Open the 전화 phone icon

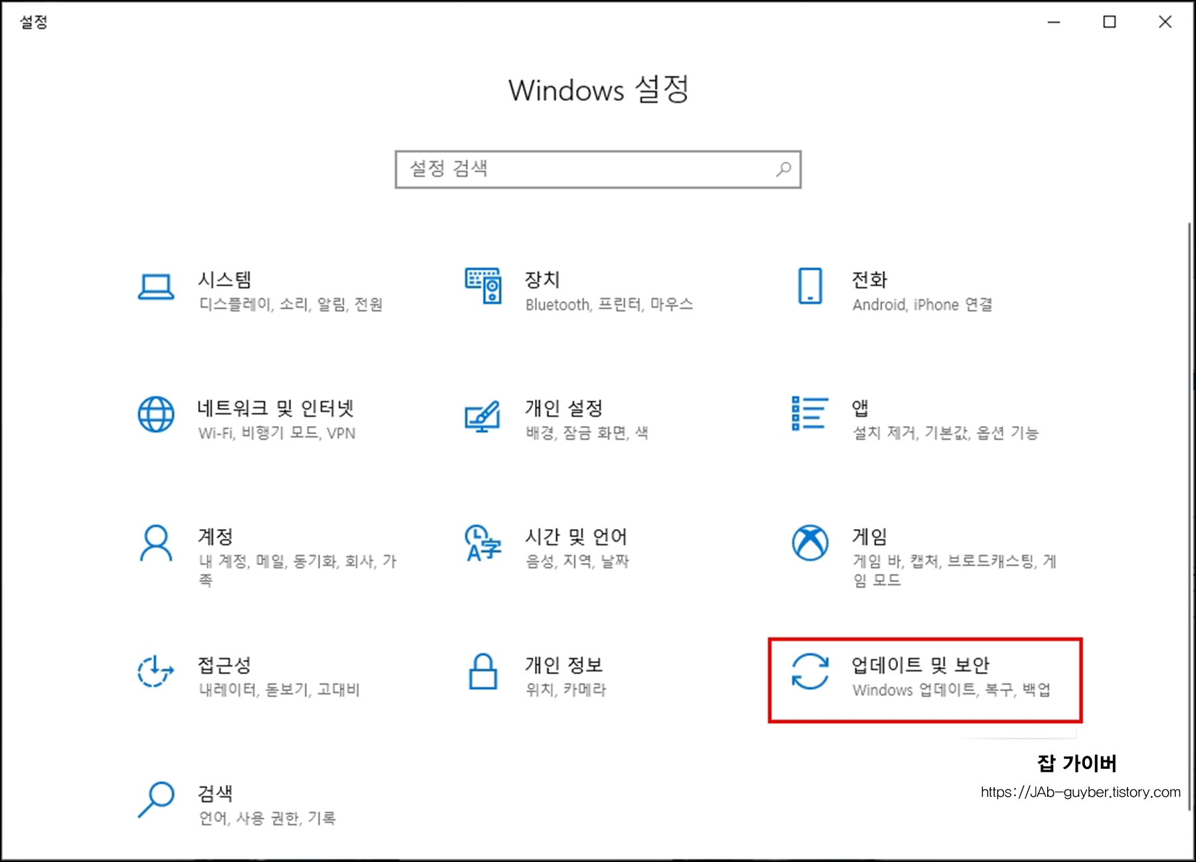810,286
